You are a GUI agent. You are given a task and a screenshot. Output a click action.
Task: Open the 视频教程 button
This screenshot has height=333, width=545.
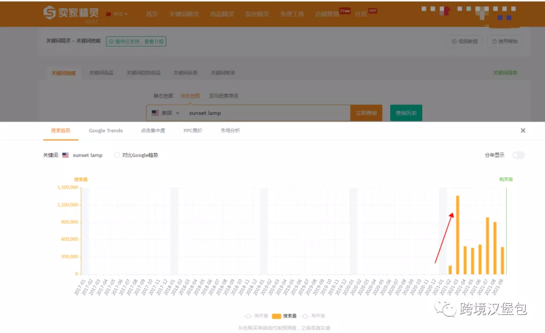click(465, 41)
